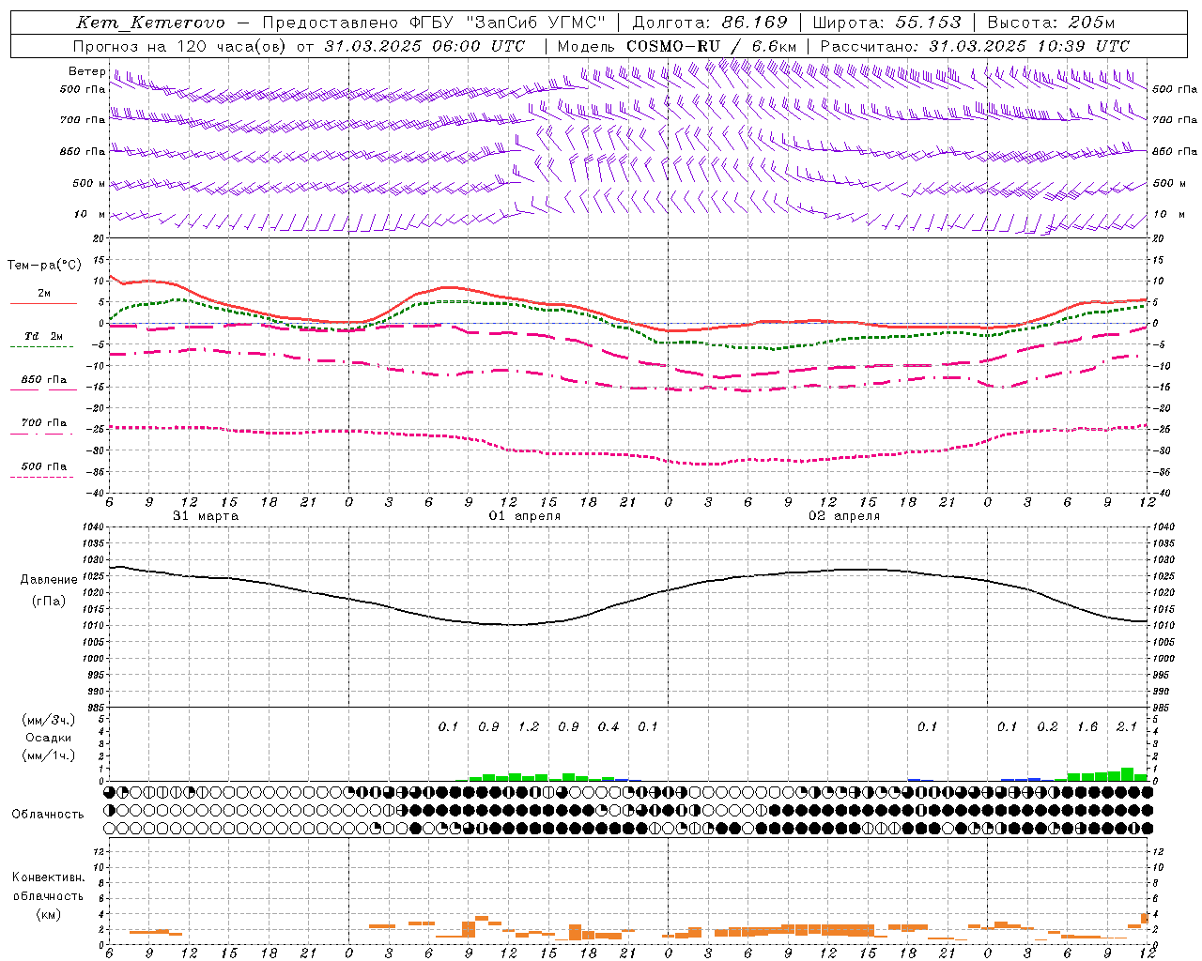Click the "Высота: 205м" header value
Image resolution: width=1202 pixels, height=961 pixels.
point(1051,23)
